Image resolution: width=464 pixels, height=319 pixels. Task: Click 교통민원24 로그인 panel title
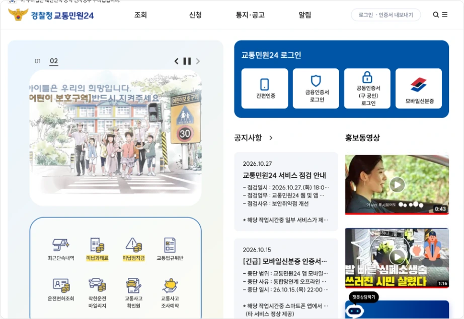coord(271,55)
